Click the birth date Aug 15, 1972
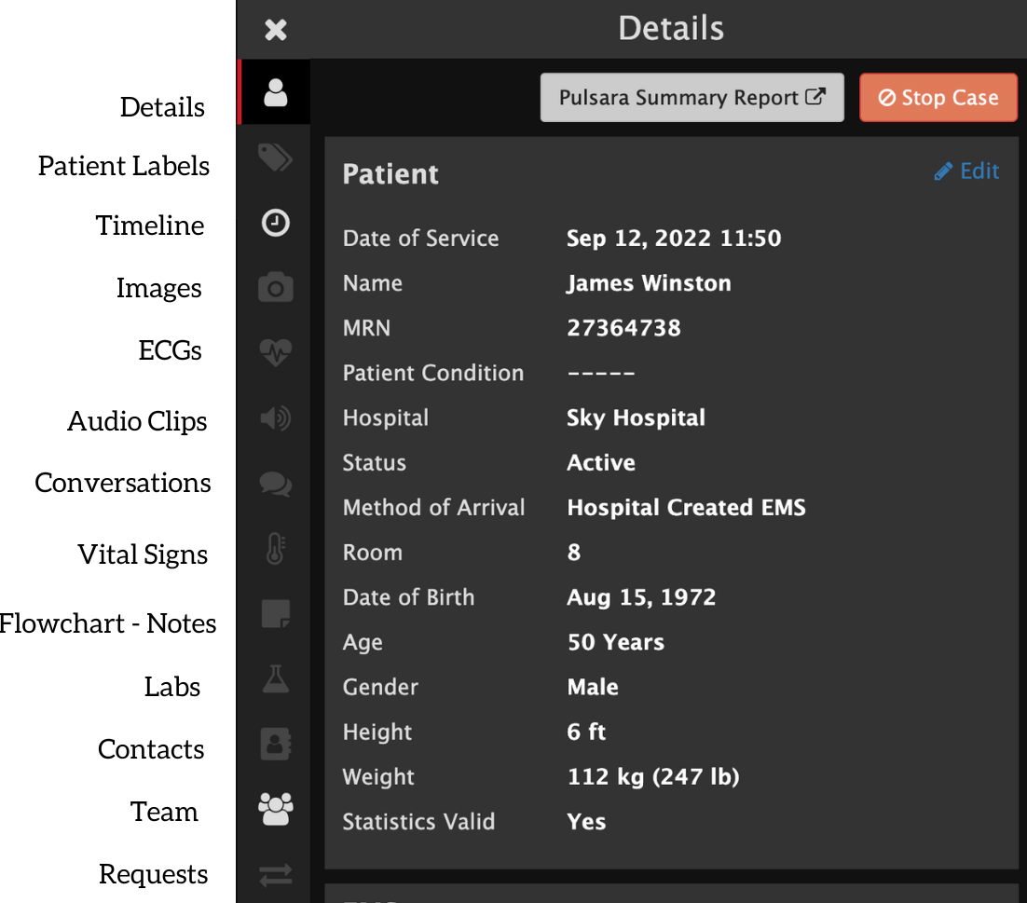 point(641,598)
